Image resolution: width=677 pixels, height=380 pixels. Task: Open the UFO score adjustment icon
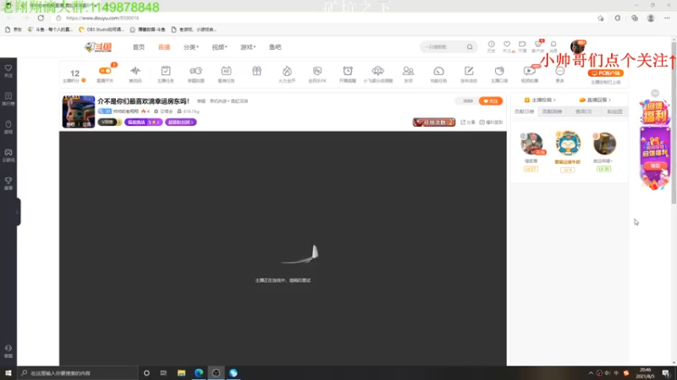[x=377, y=71]
